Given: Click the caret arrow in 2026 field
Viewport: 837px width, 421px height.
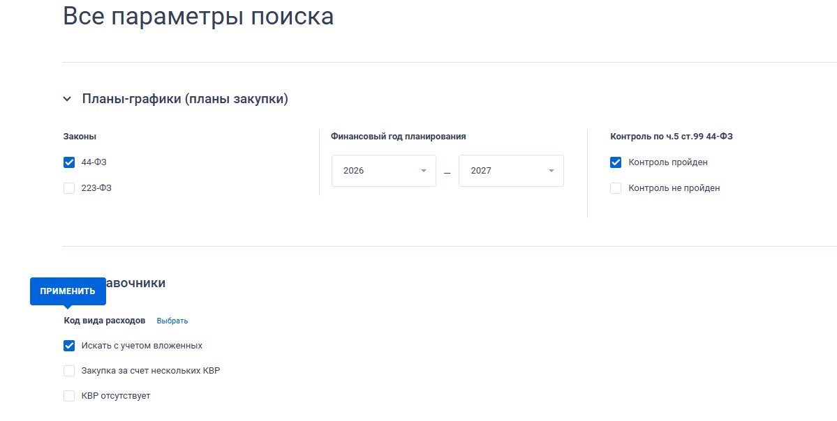Looking at the screenshot, I should click(423, 171).
